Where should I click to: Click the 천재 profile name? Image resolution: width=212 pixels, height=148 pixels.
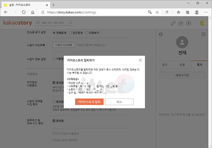click(182, 53)
